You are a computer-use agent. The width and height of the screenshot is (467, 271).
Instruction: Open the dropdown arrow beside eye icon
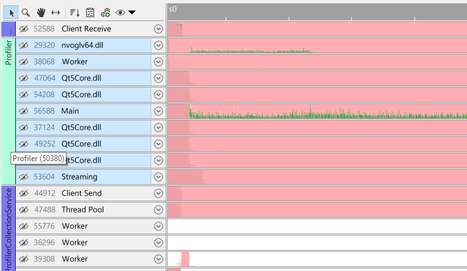[132, 12]
